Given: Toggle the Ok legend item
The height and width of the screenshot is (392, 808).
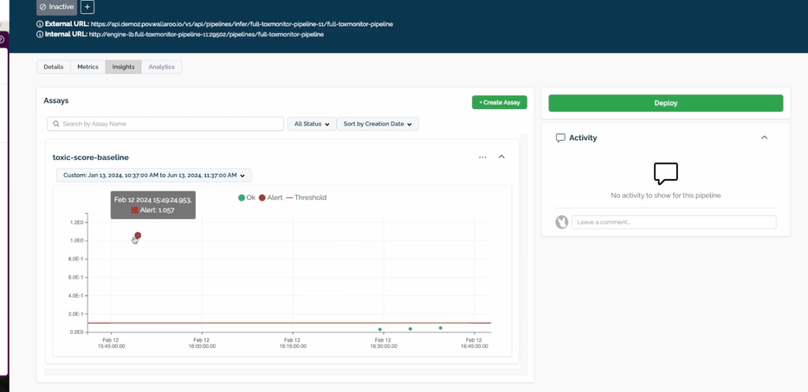Looking at the screenshot, I should pyautogui.click(x=247, y=198).
